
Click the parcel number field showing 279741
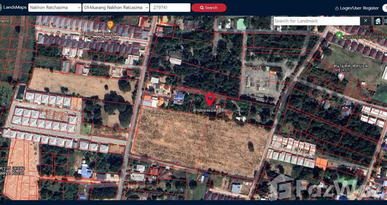coord(169,8)
